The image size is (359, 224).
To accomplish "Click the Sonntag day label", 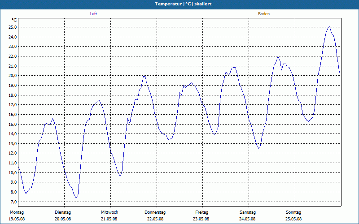I will [293, 212].
